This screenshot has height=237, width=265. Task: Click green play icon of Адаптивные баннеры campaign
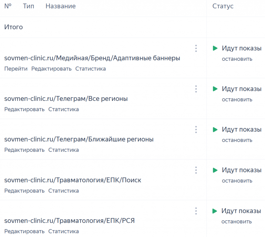coord(215,48)
